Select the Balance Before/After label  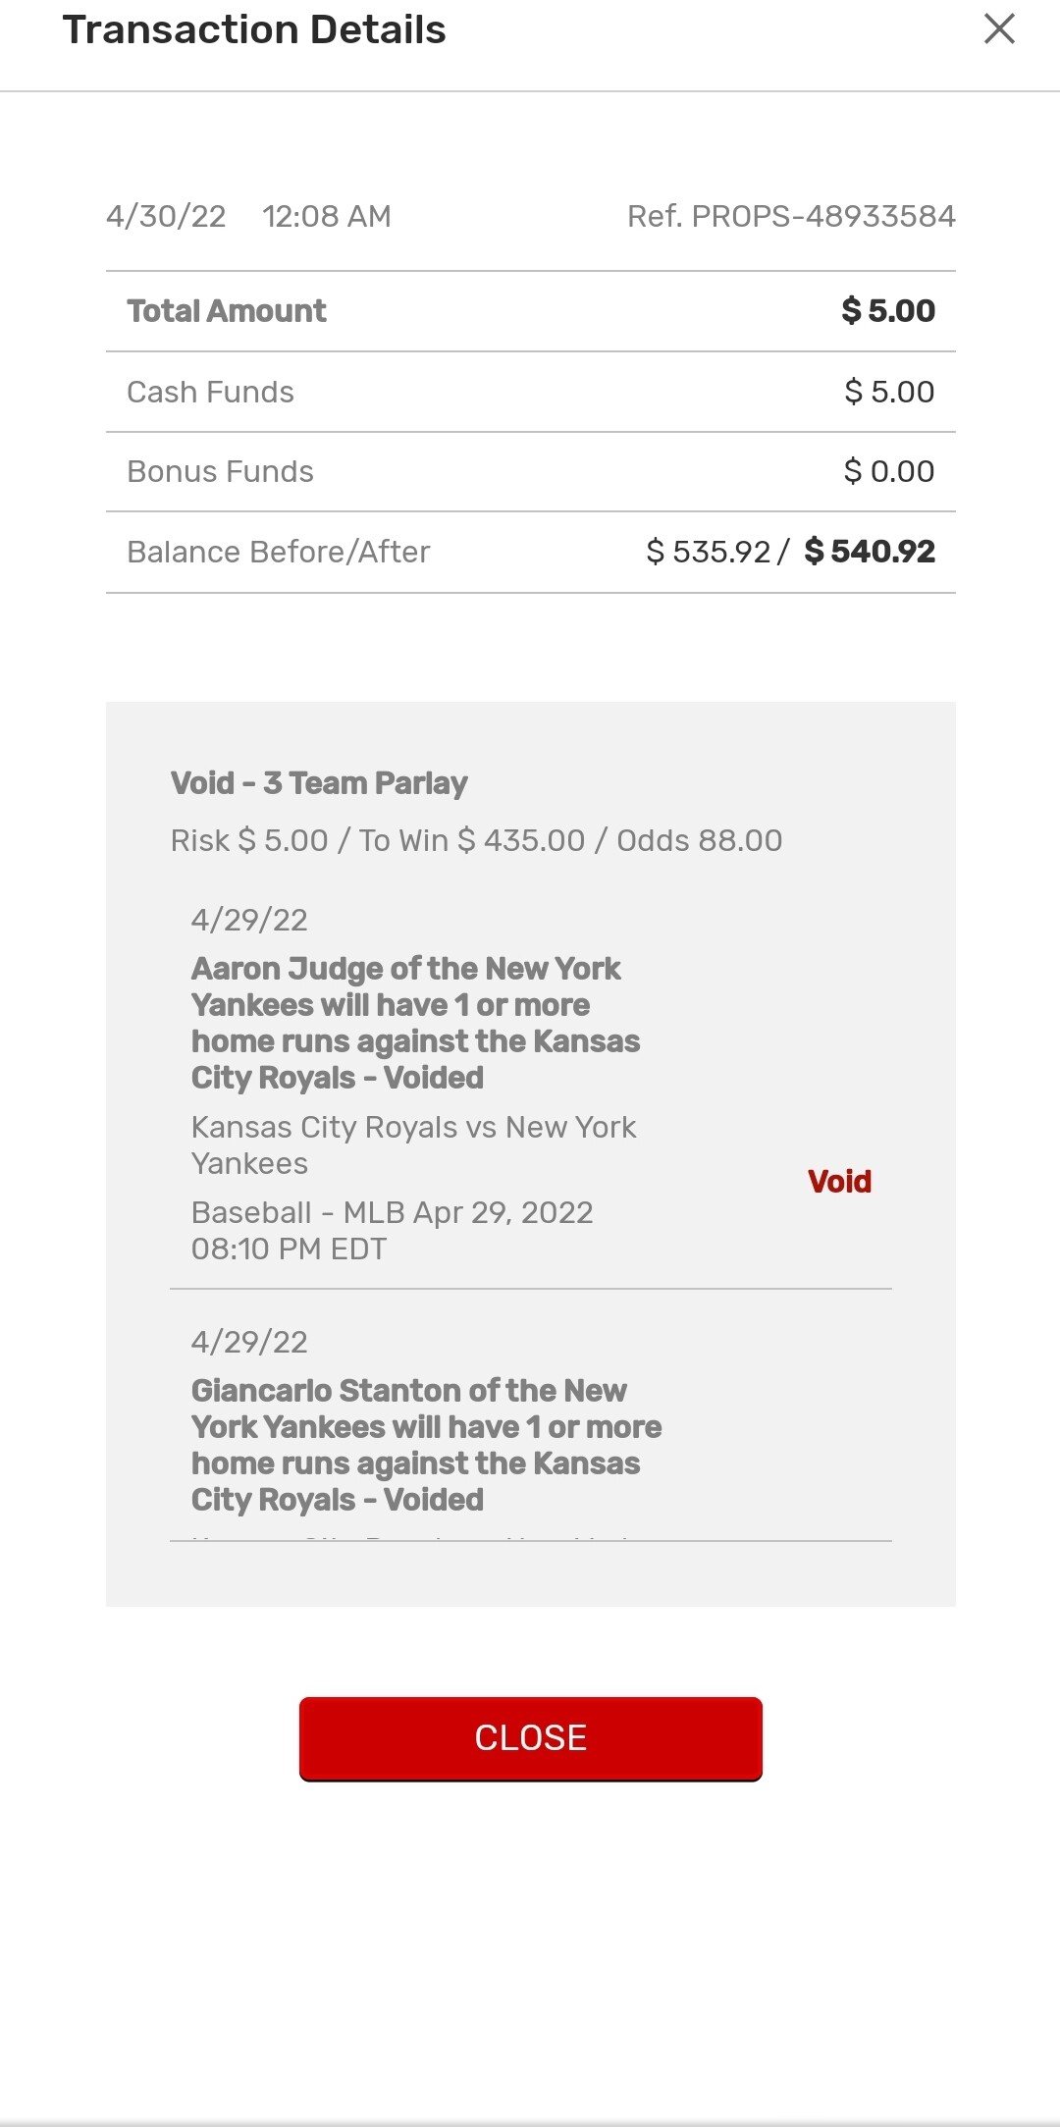(279, 552)
